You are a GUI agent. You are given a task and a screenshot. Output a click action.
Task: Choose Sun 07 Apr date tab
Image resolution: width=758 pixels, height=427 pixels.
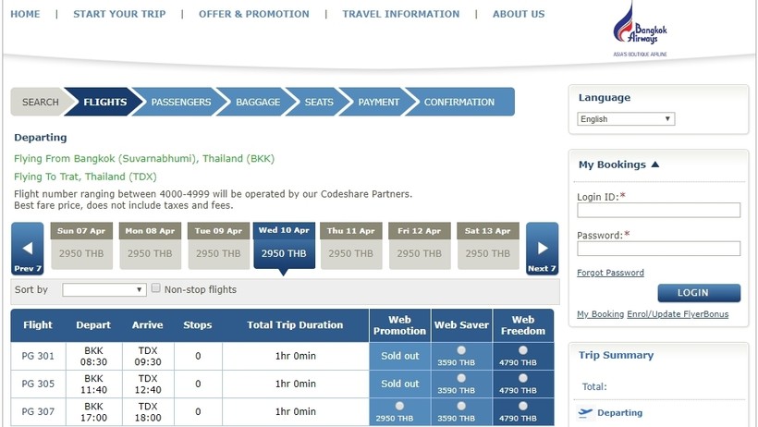[81, 245]
